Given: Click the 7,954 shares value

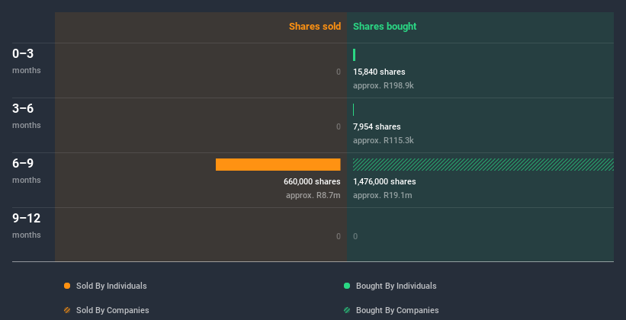Looking at the screenshot, I should click(x=377, y=126).
